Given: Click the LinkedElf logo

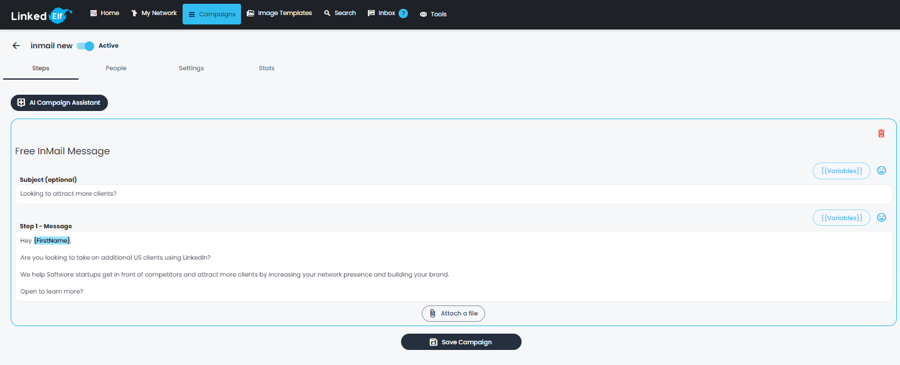Looking at the screenshot, I should 41,14.
